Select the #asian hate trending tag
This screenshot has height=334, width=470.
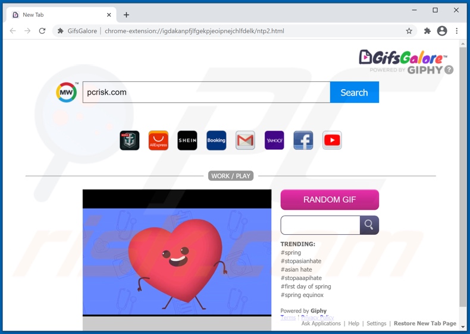click(296, 269)
